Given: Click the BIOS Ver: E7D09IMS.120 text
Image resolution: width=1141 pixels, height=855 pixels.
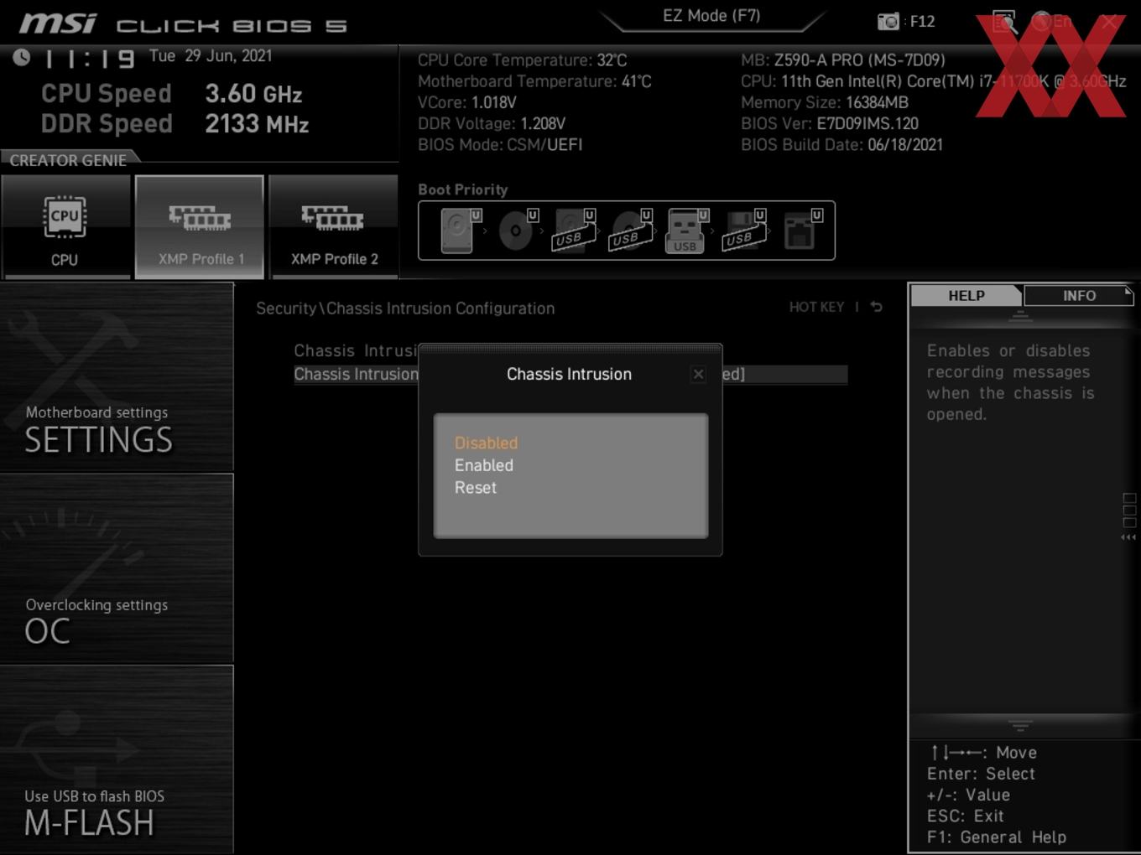Looking at the screenshot, I should pos(830,123).
